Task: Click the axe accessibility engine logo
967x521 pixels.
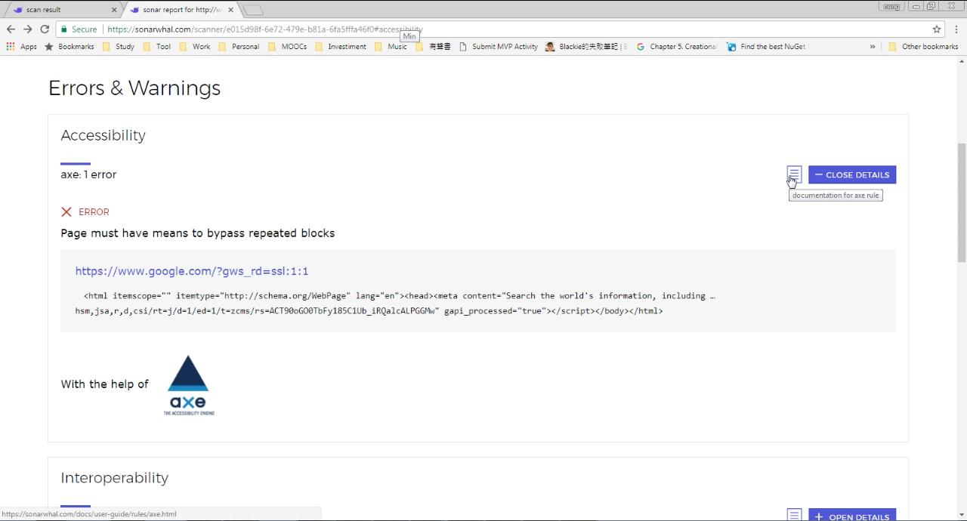Action: 188,385
